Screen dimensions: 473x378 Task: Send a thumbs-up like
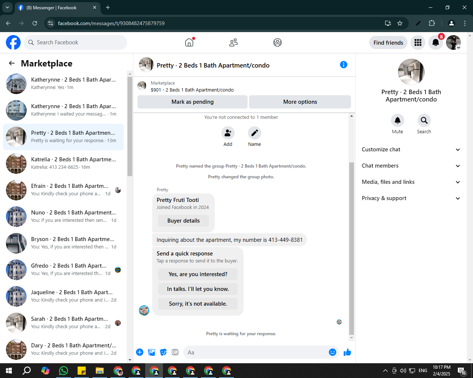(347, 352)
